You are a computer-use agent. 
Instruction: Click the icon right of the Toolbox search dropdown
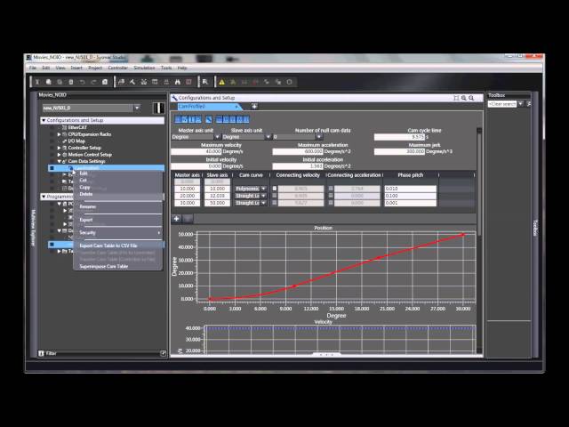point(529,104)
